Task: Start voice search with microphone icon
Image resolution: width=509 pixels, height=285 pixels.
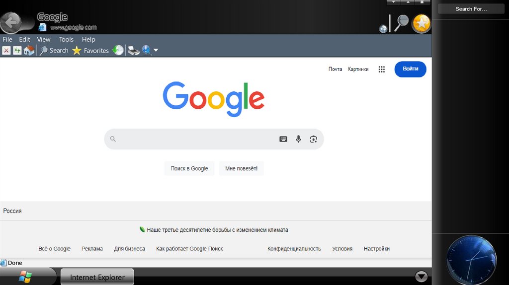Action: coord(298,139)
